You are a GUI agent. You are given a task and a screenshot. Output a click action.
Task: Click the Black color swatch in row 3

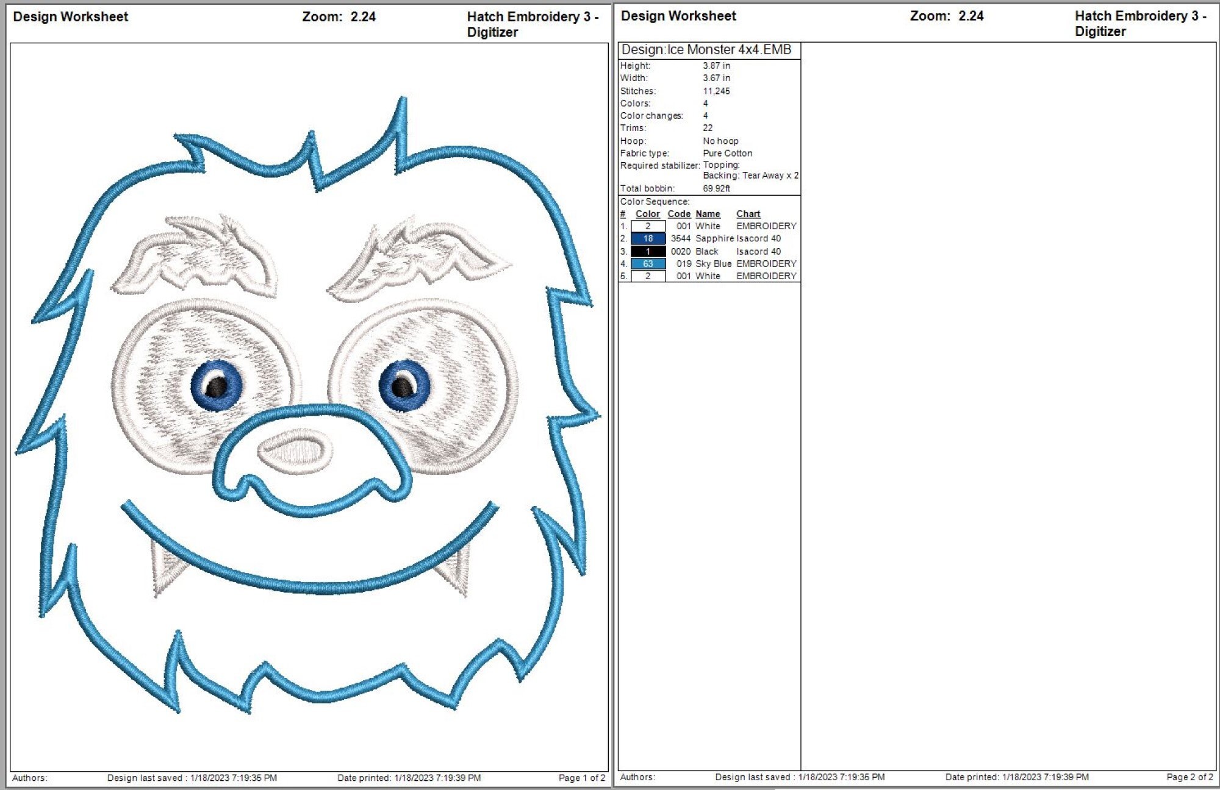[648, 251]
